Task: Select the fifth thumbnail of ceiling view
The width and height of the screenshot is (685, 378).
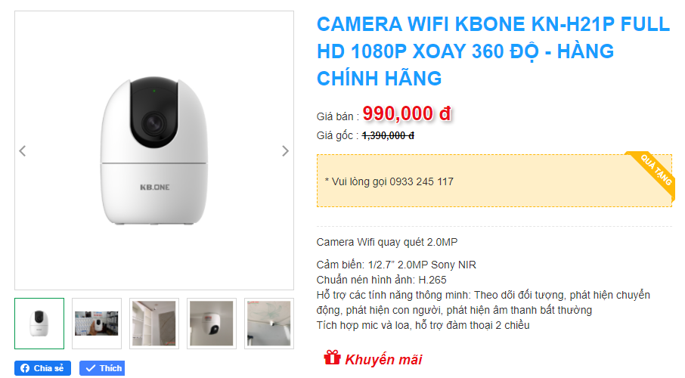Action: click(269, 324)
